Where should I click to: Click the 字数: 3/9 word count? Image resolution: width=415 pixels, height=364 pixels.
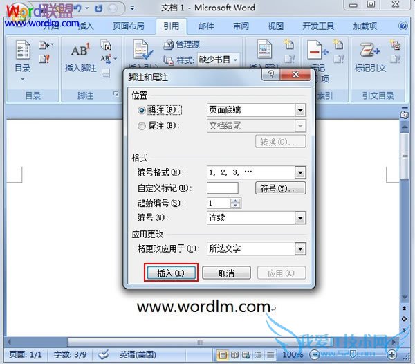point(70,355)
